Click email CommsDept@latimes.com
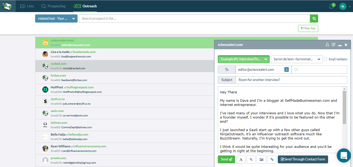 77,127
